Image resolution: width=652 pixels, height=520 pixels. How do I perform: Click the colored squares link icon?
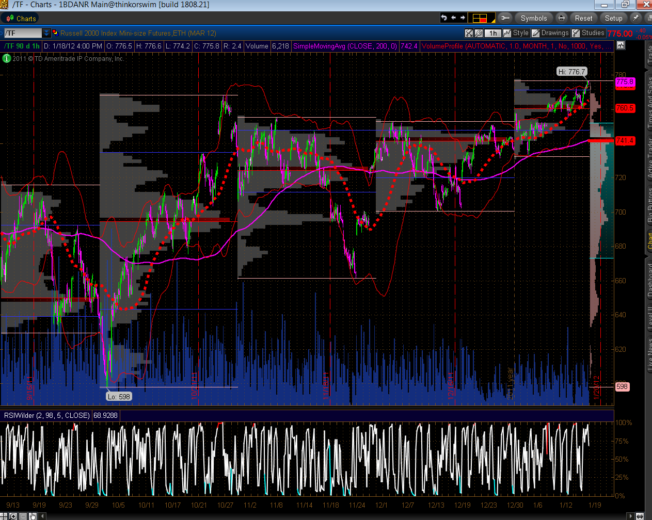click(55, 32)
